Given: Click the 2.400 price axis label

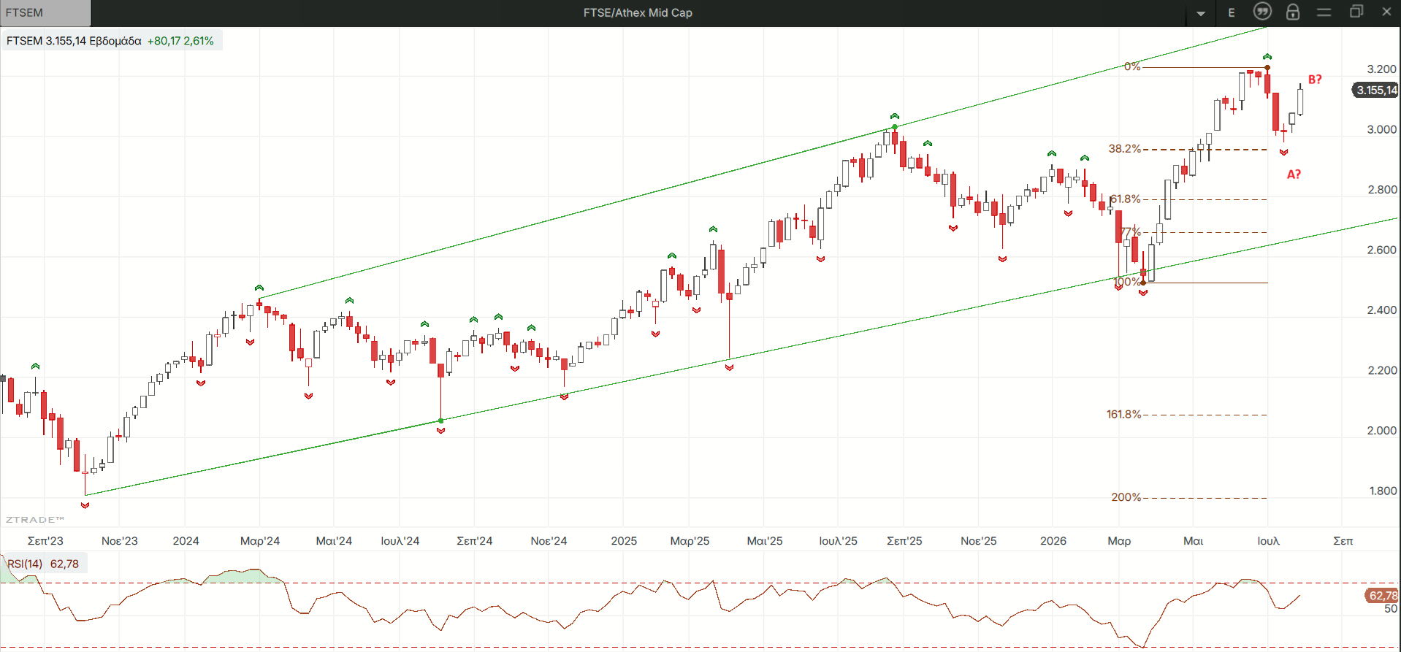Looking at the screenshot, I should coord(1382,310).
